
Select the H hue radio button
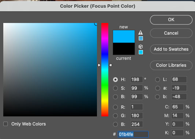tap(115, 80)
